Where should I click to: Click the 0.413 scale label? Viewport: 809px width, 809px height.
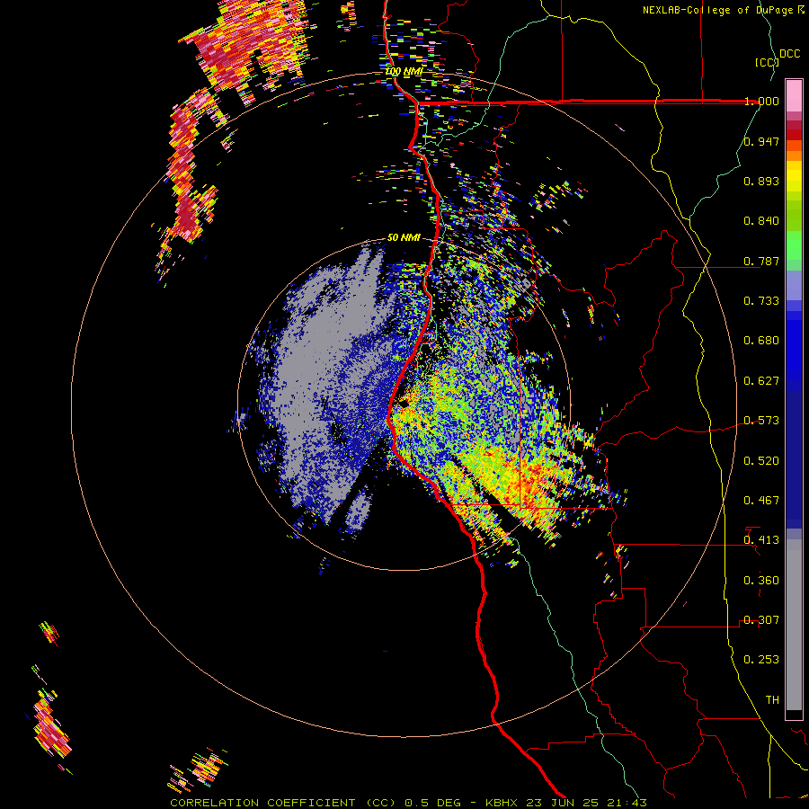(x=761, y=540)
